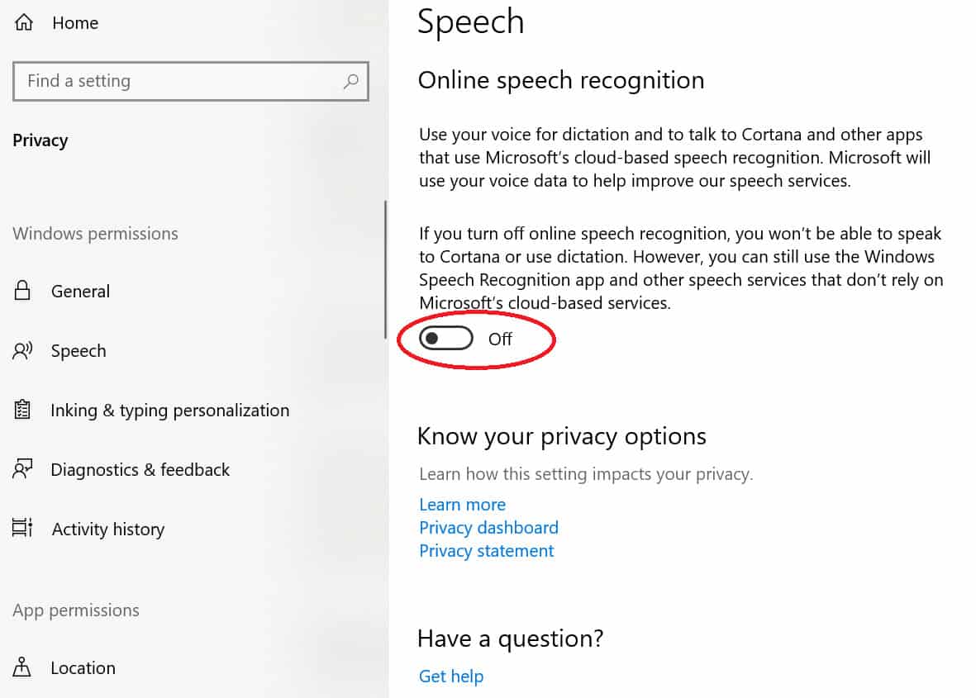Go to Activity history page

tap(107, 529)
